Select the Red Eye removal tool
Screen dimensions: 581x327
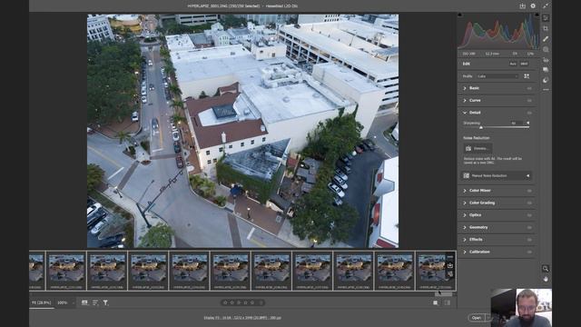(x=546, y=60)
